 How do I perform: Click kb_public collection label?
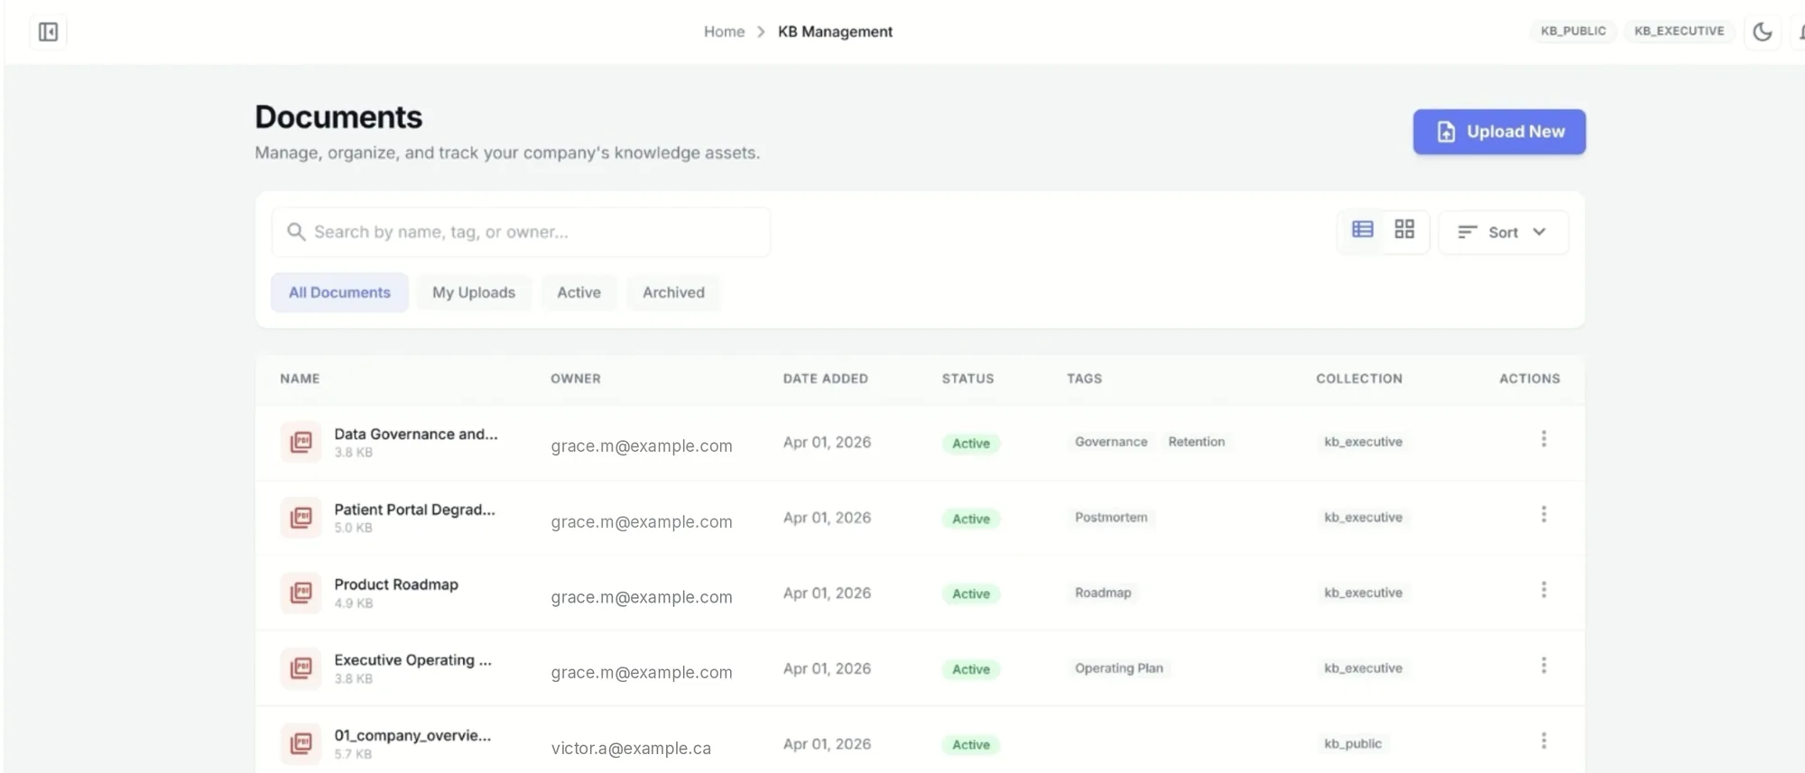coord(1353,744)
